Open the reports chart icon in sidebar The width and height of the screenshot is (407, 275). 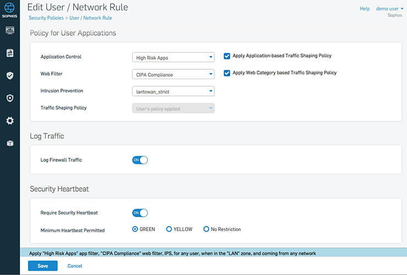pyautogui.click(x=10, y=53)
